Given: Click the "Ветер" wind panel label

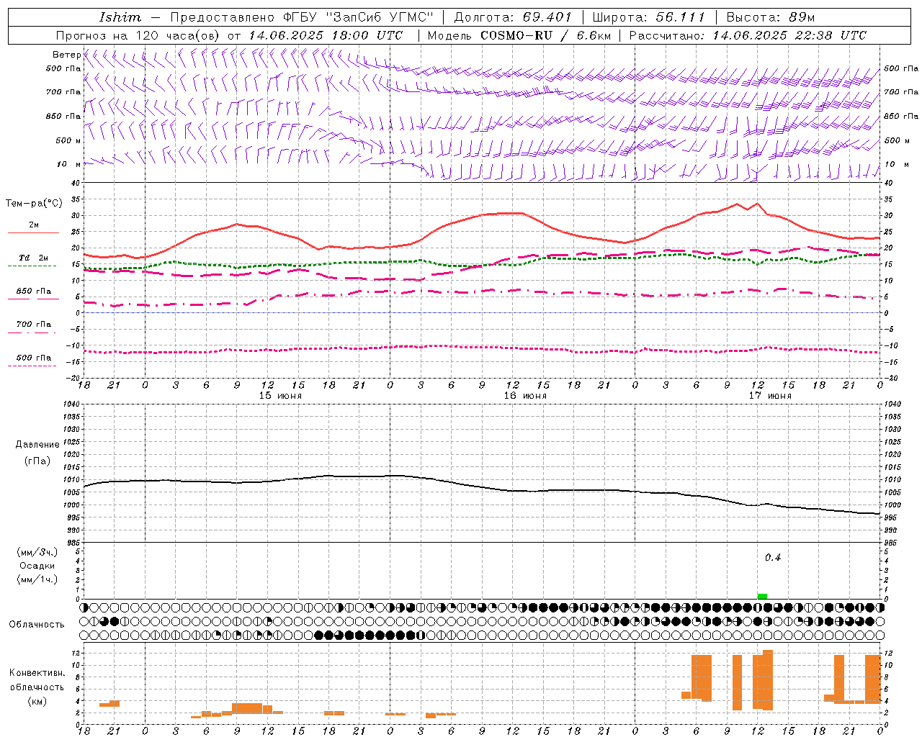Looking at the screenshot, I should tap(66, 55).
